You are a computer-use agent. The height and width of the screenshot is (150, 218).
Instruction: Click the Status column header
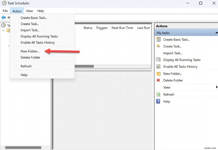pyautogui.click(x=88, y=28)
